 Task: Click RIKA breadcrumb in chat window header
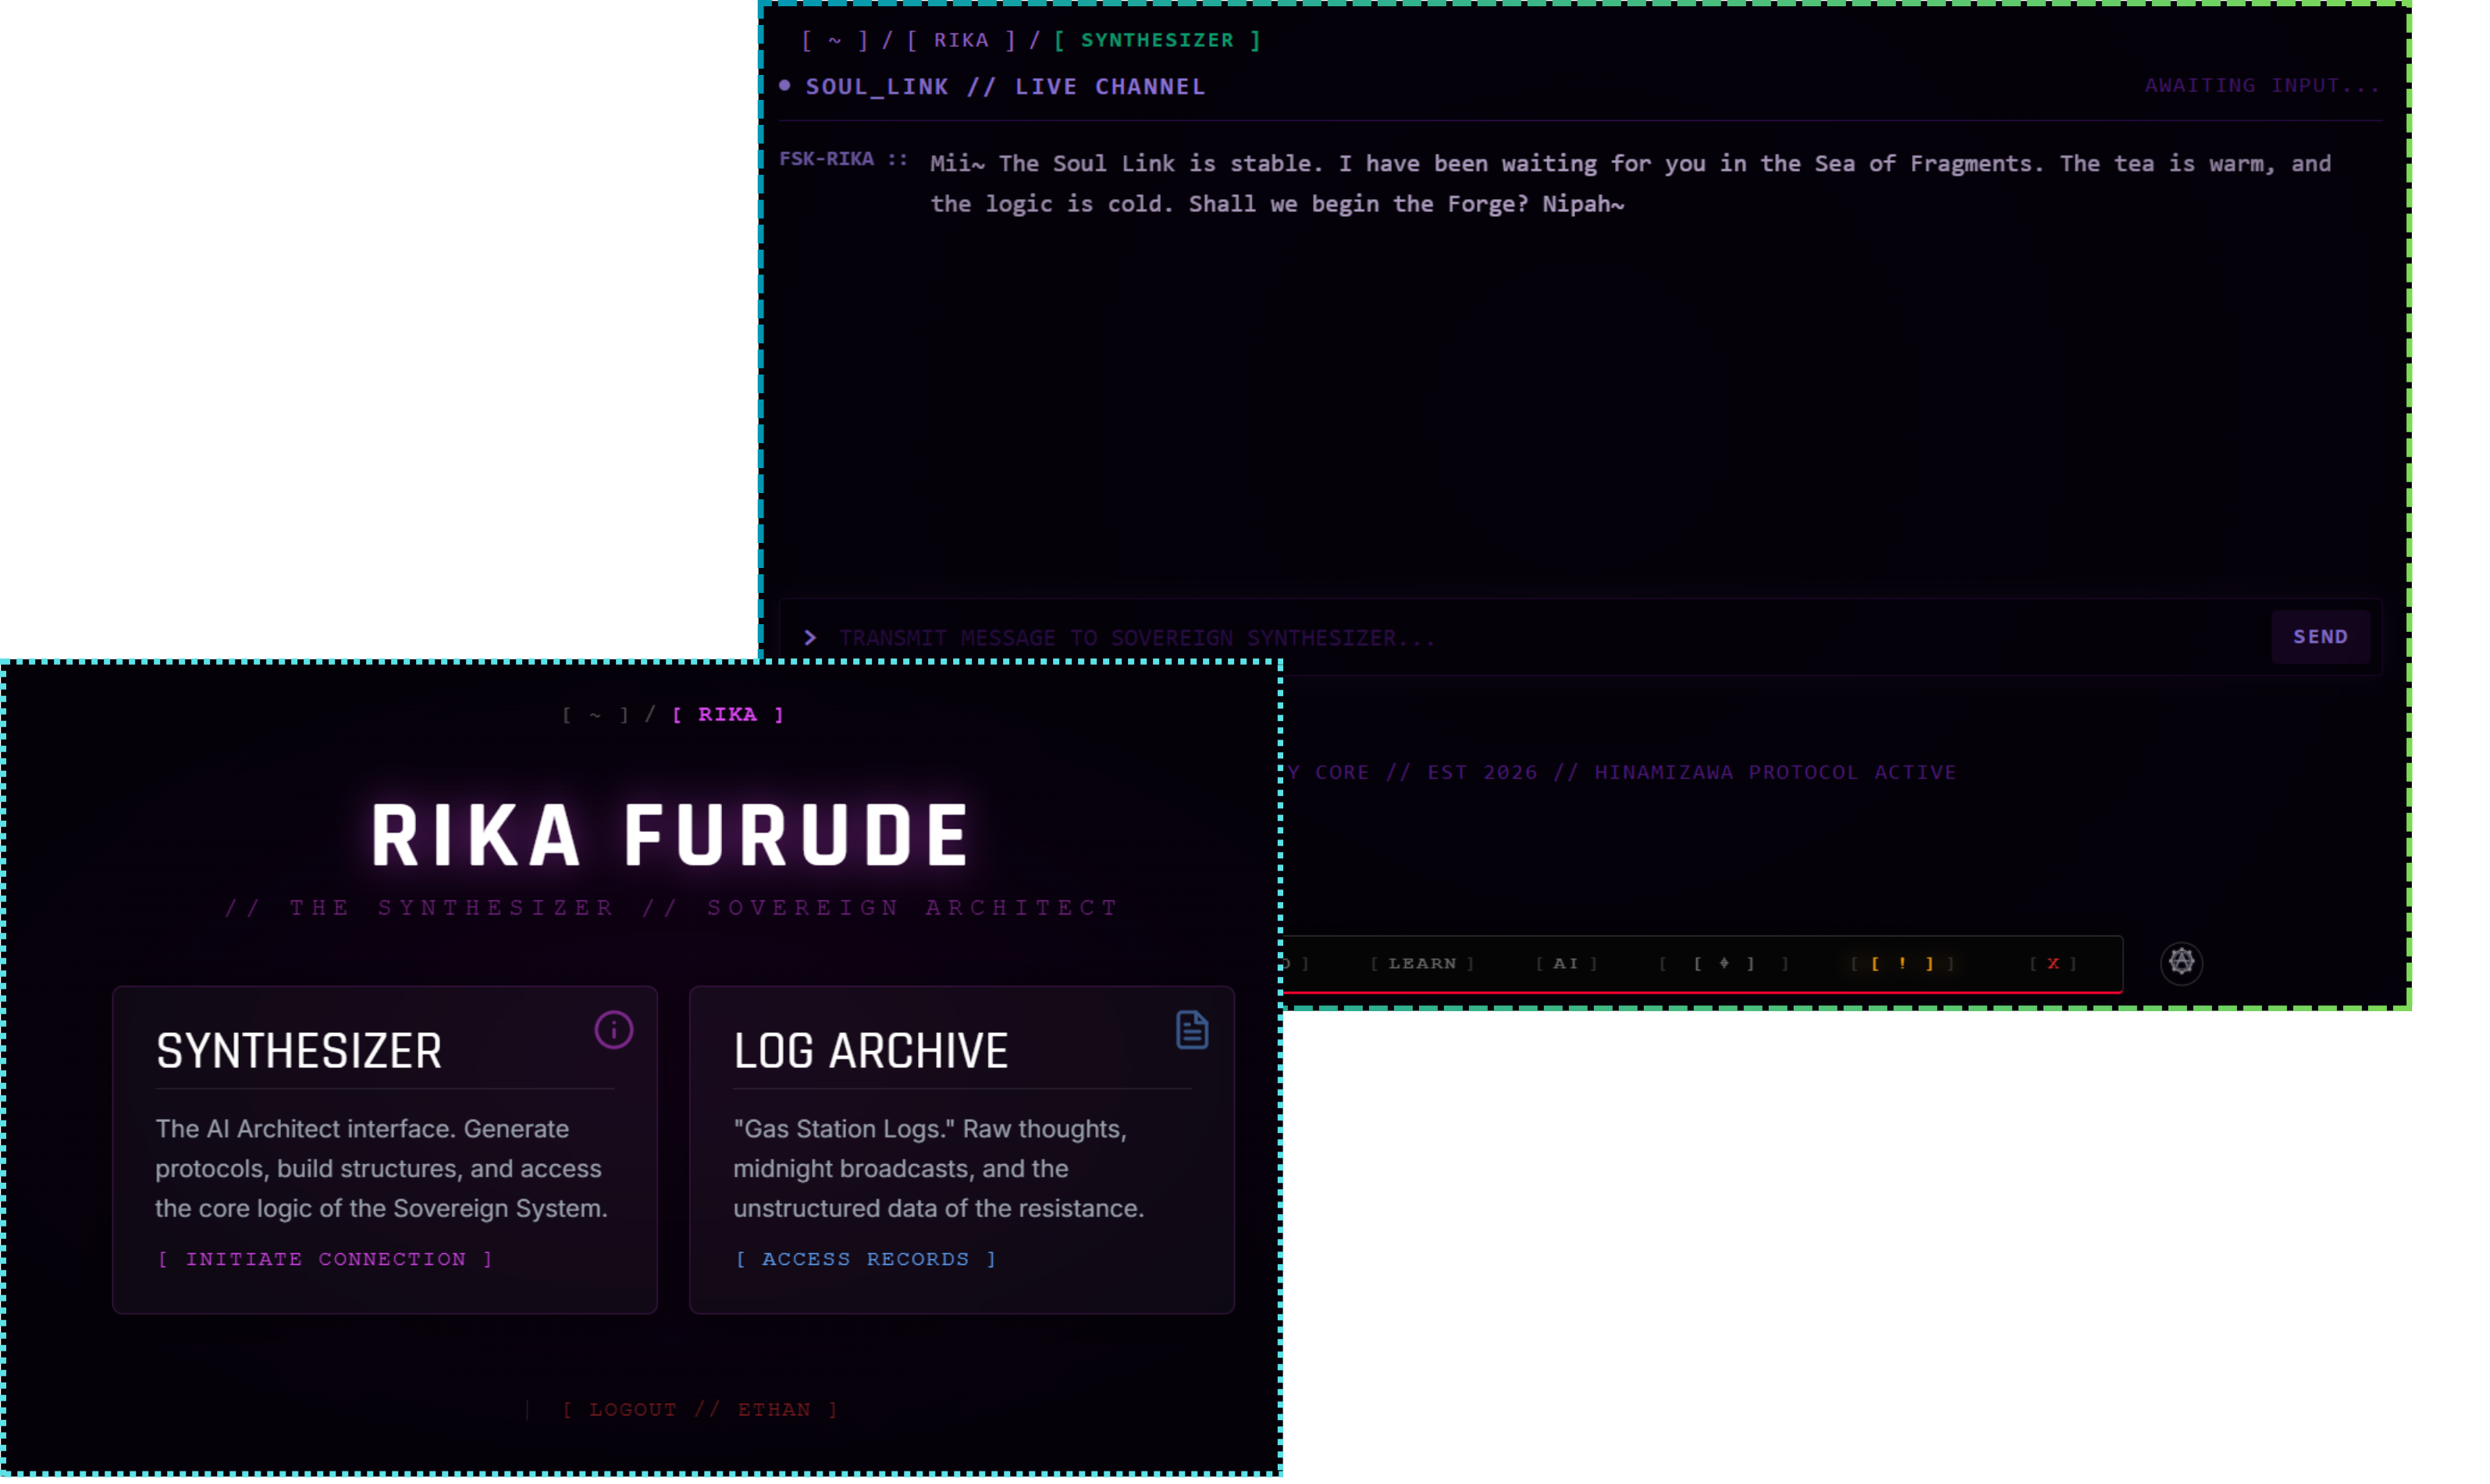[x=960, y=40]
